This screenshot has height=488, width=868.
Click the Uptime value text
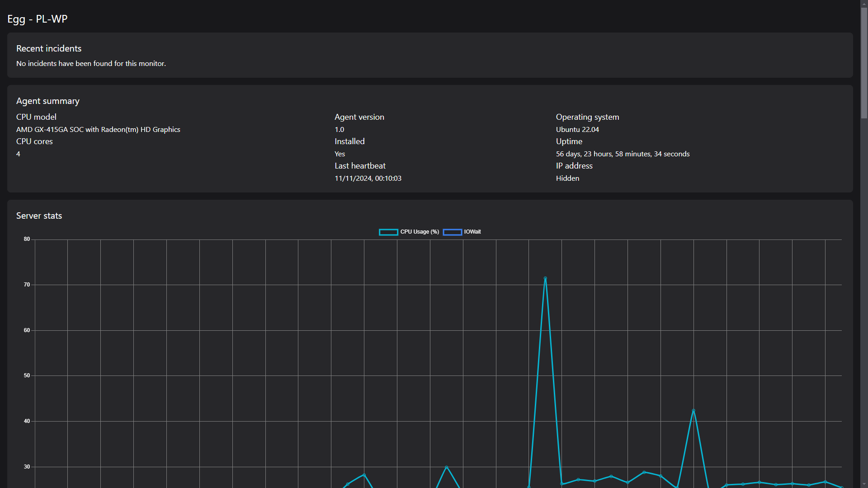pos(623,154)
